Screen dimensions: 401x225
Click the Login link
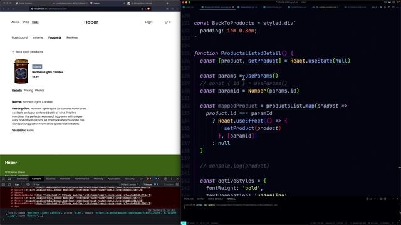pyautogui.click(x=148, y=22)
